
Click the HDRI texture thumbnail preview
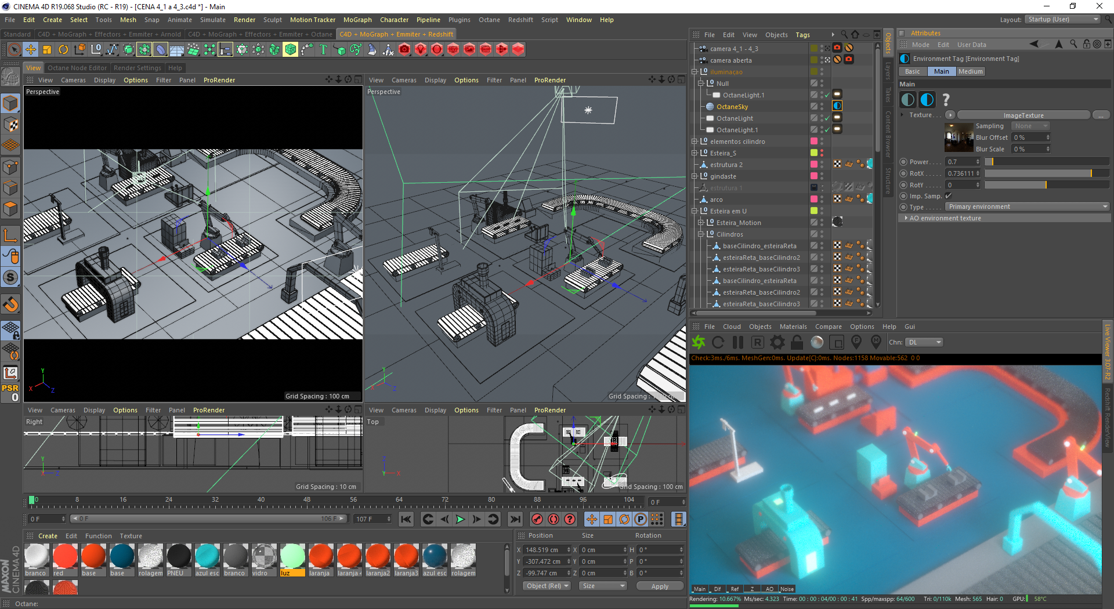point(959,137)
